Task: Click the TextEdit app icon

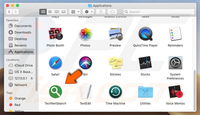Action: (x=85, y=92)
